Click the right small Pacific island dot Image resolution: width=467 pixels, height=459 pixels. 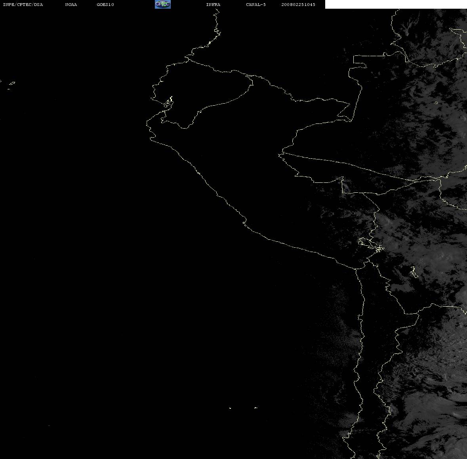pos(256,408)
